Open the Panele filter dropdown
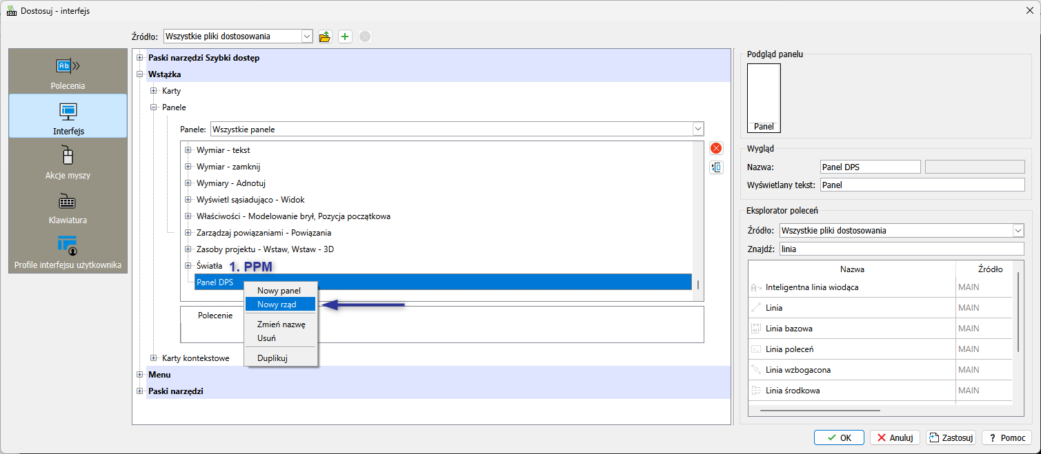 pyautogui.click(x=697, y=130)
